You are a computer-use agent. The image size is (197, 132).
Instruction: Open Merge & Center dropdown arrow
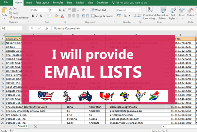pos(115,16)
